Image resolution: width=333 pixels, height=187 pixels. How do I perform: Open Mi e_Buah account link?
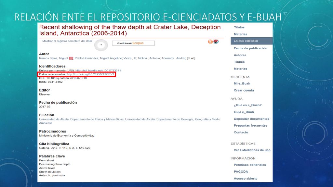[242, 83]
